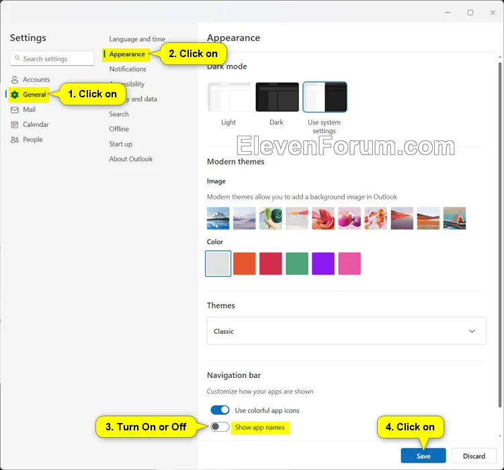Click the Mail envelope icon

coord(15,110)
